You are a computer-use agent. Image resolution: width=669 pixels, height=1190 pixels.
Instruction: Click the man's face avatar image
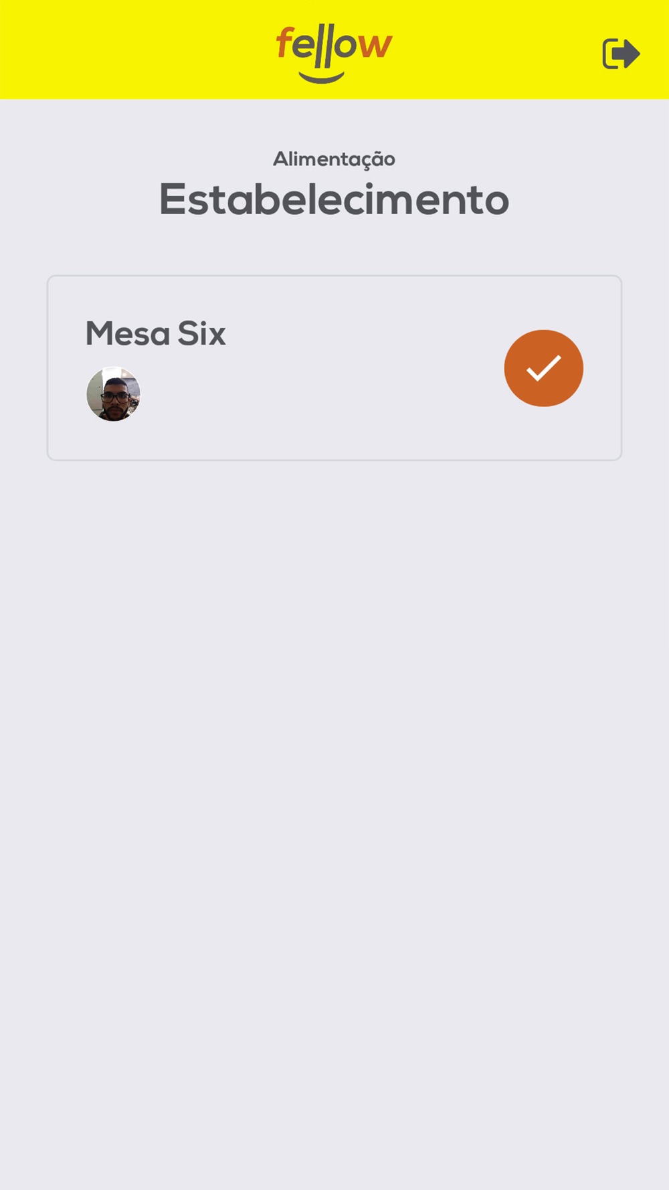(x=114, y=394)
